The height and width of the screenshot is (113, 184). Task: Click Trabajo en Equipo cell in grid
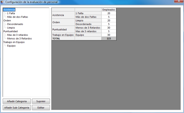tap(63, 35)
